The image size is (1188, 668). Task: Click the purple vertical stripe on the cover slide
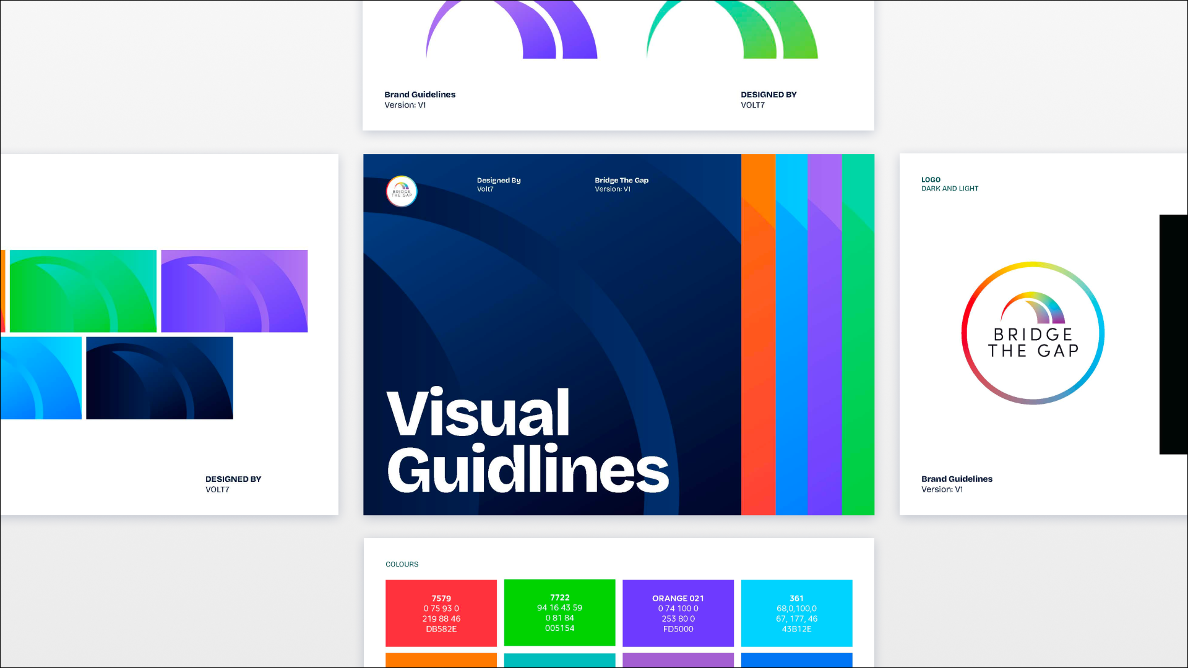coord(825,335)
